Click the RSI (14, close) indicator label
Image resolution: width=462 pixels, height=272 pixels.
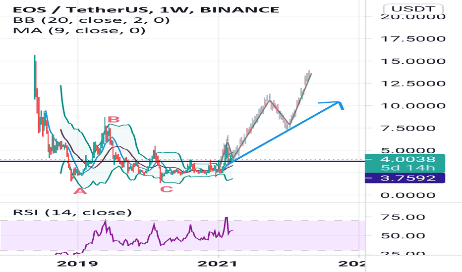pos(72,212)
